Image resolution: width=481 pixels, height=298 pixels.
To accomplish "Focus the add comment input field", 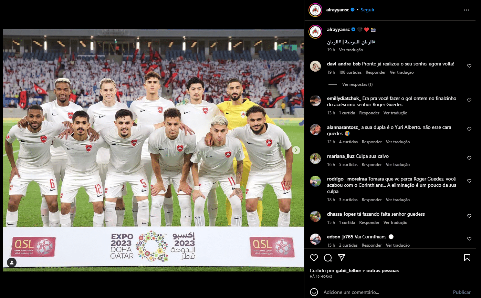I will (x=386, y=292).
